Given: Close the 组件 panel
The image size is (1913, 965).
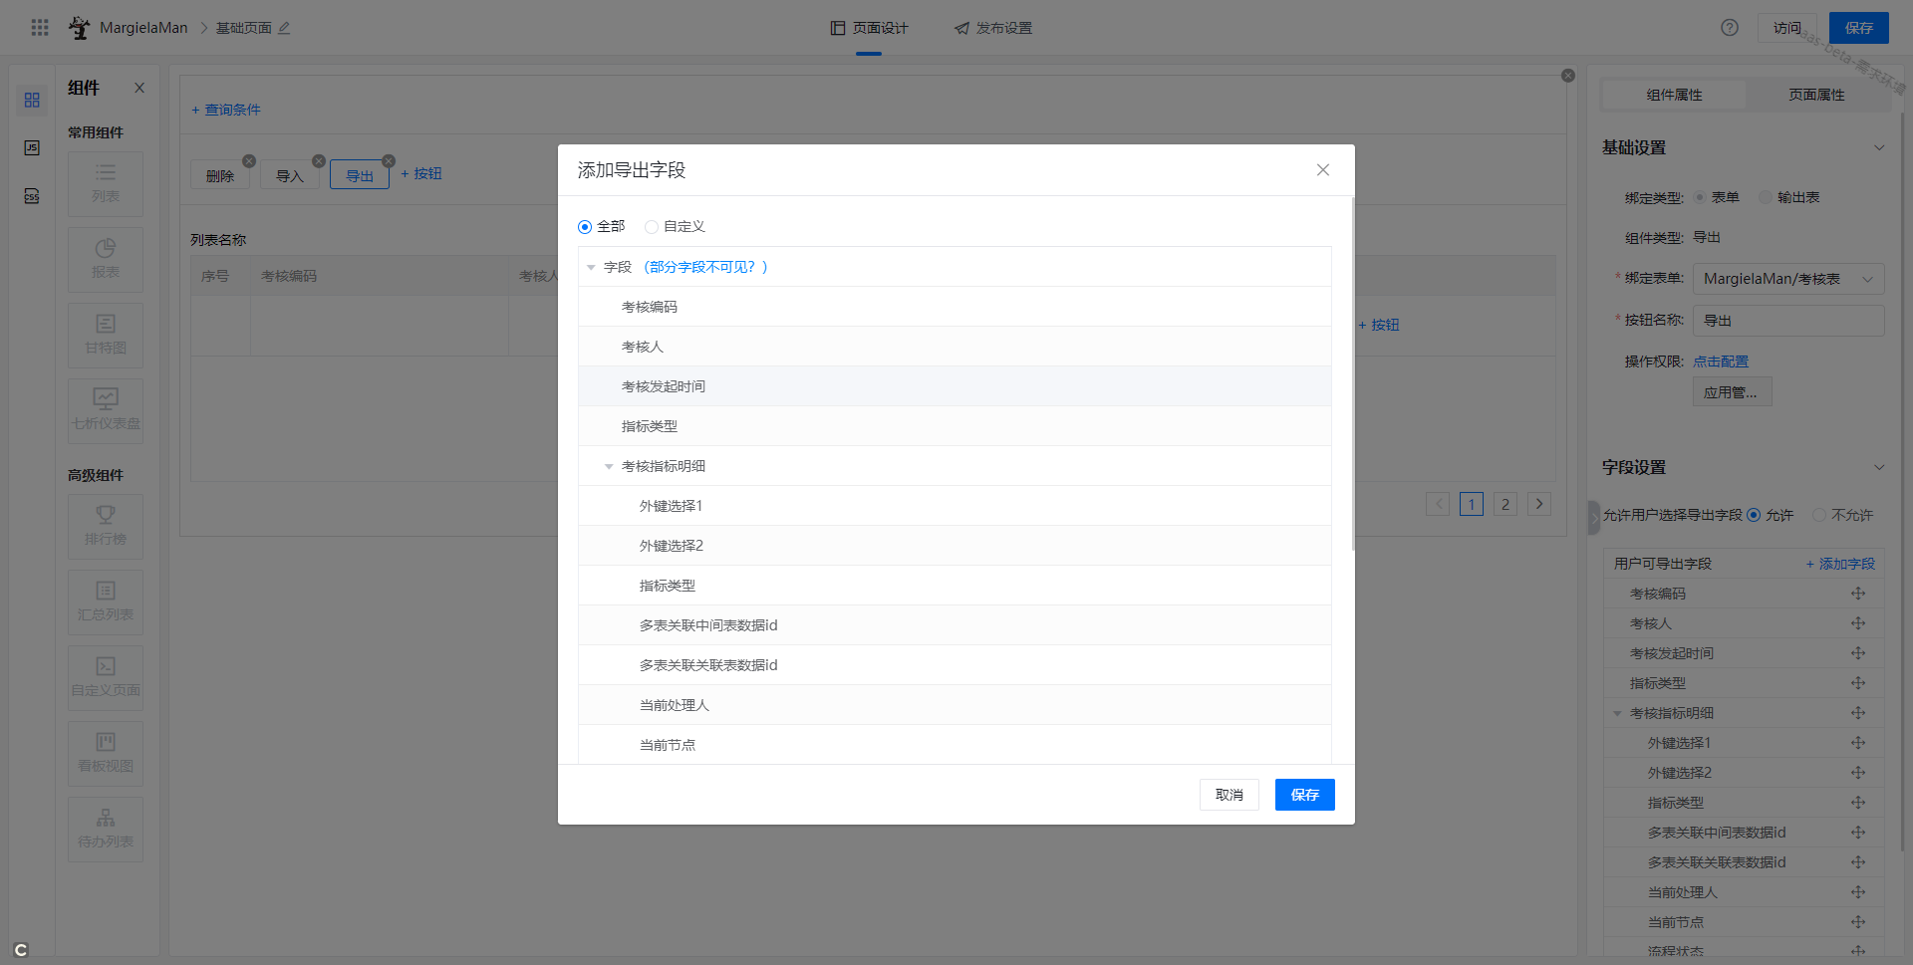Looking at the screenshot, I should pos(139,88).
